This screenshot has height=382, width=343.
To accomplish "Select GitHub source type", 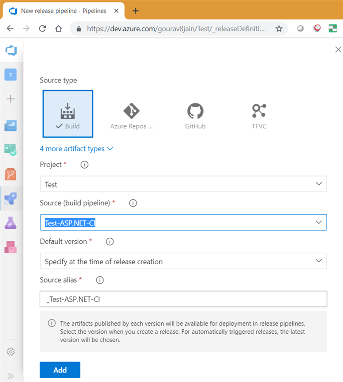I will point(195,116).
